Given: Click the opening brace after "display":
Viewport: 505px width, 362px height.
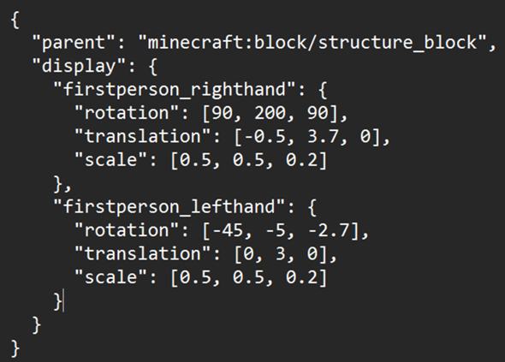Looking at the screenshot, I should (153, 67).
